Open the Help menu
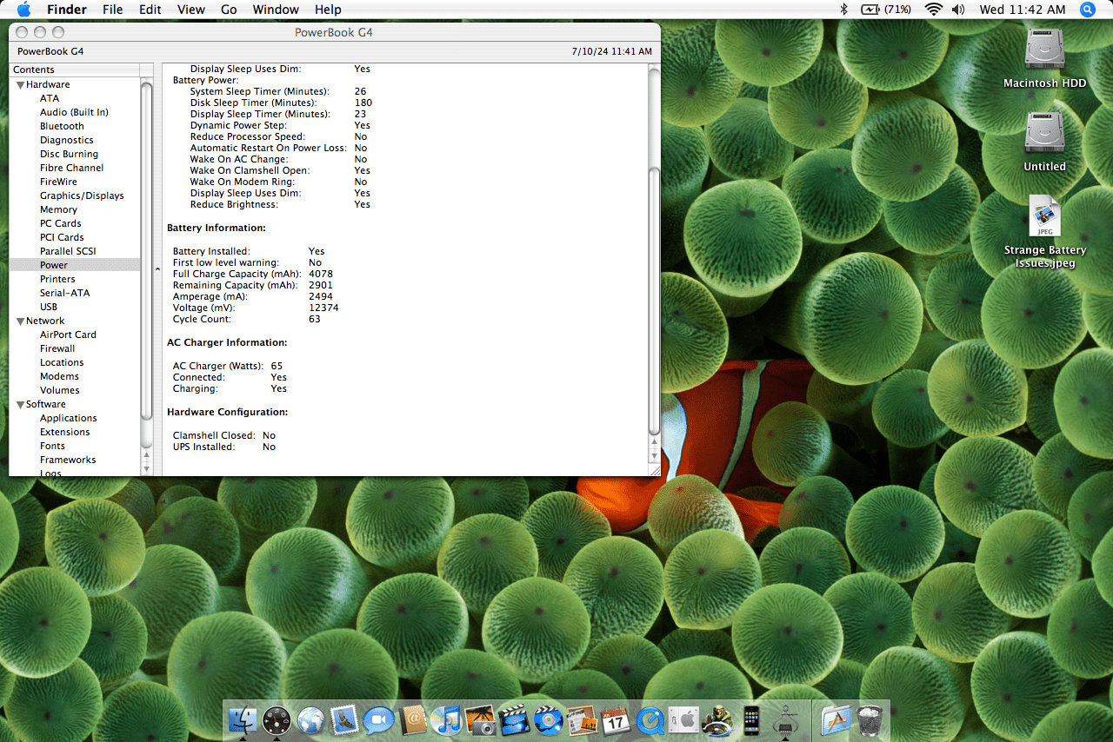The image size is (1113, 742). [x=328, y=10]
